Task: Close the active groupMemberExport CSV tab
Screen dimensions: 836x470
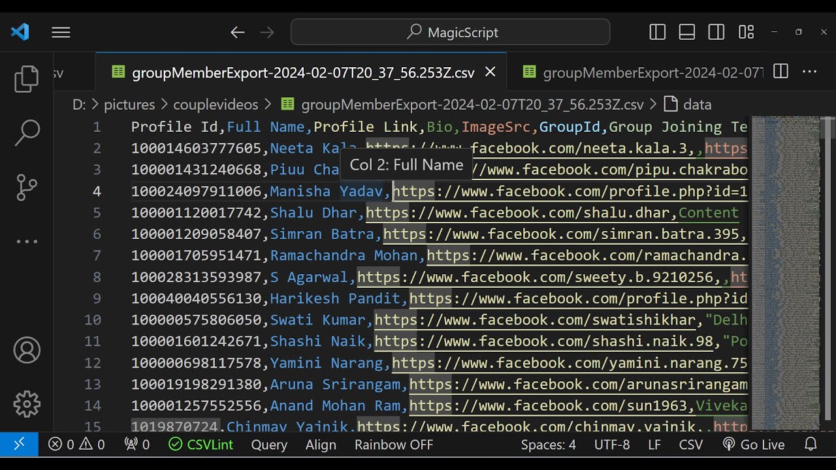Action: [490, 72]
